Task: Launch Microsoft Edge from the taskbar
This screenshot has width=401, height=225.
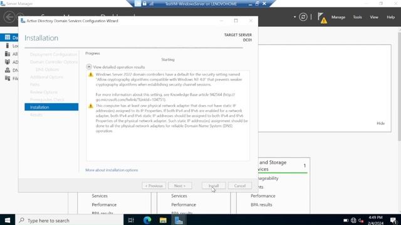Action: (147, 220)
